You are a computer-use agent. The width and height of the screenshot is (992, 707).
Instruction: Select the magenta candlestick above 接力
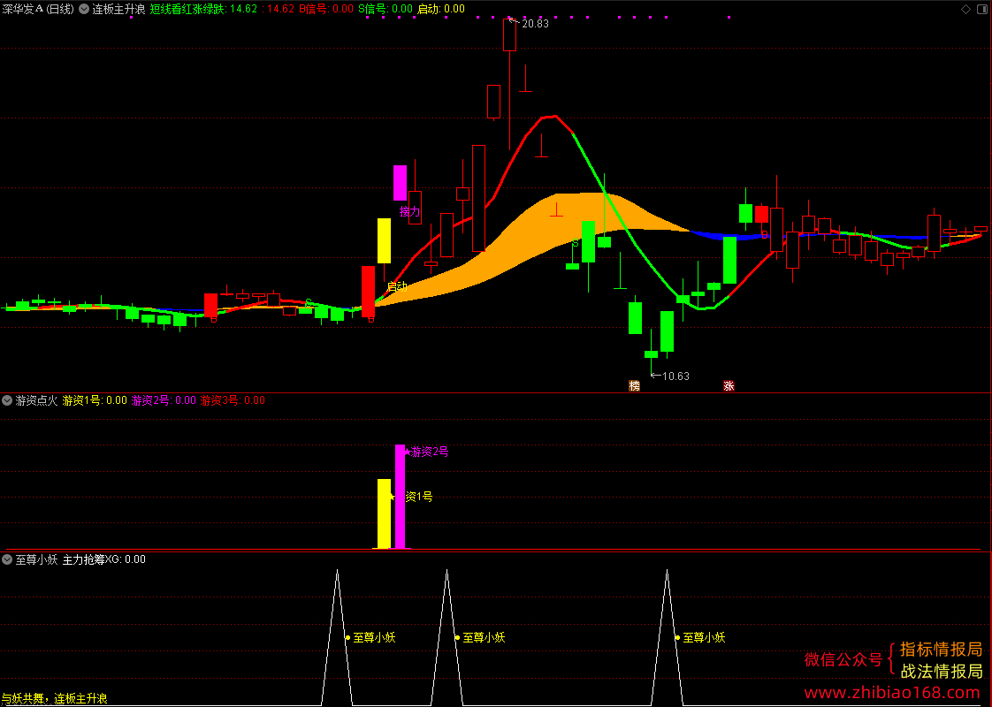pos(400,184)
